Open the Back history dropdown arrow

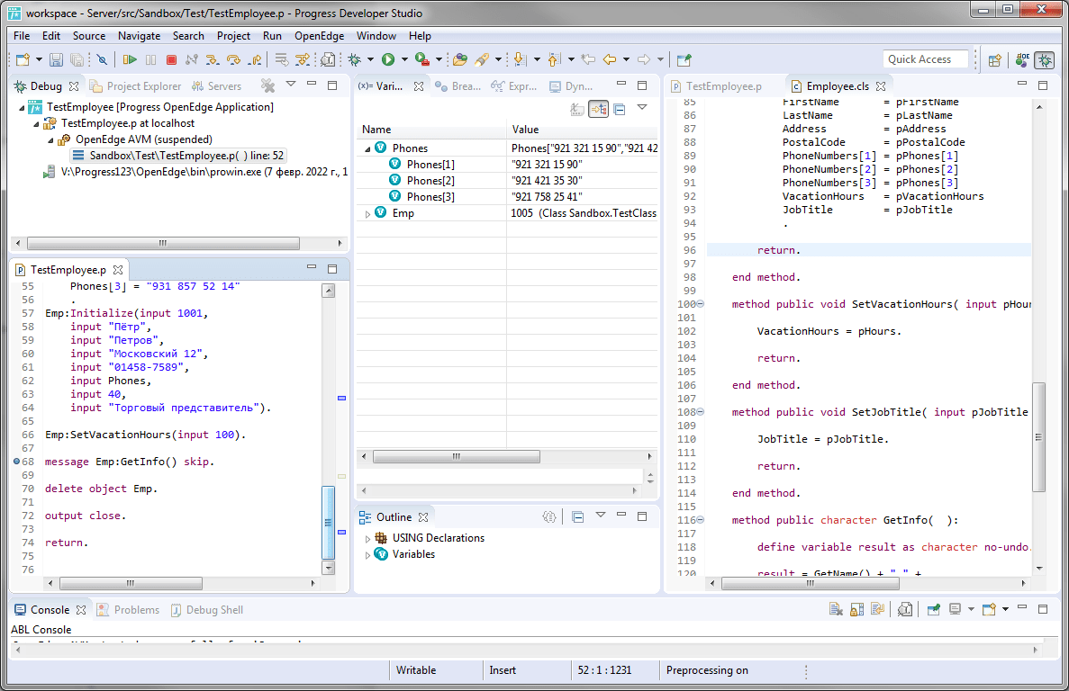pos(626,60)
